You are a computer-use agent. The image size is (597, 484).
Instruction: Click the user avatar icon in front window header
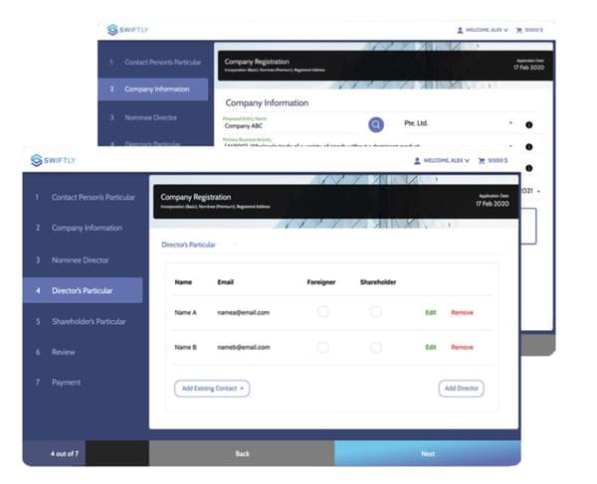[x=418, y=160]
